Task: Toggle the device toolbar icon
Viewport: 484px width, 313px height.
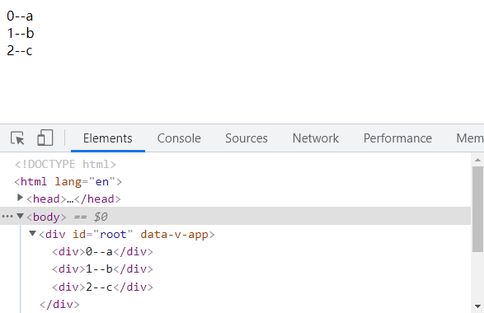Action: 45,138
